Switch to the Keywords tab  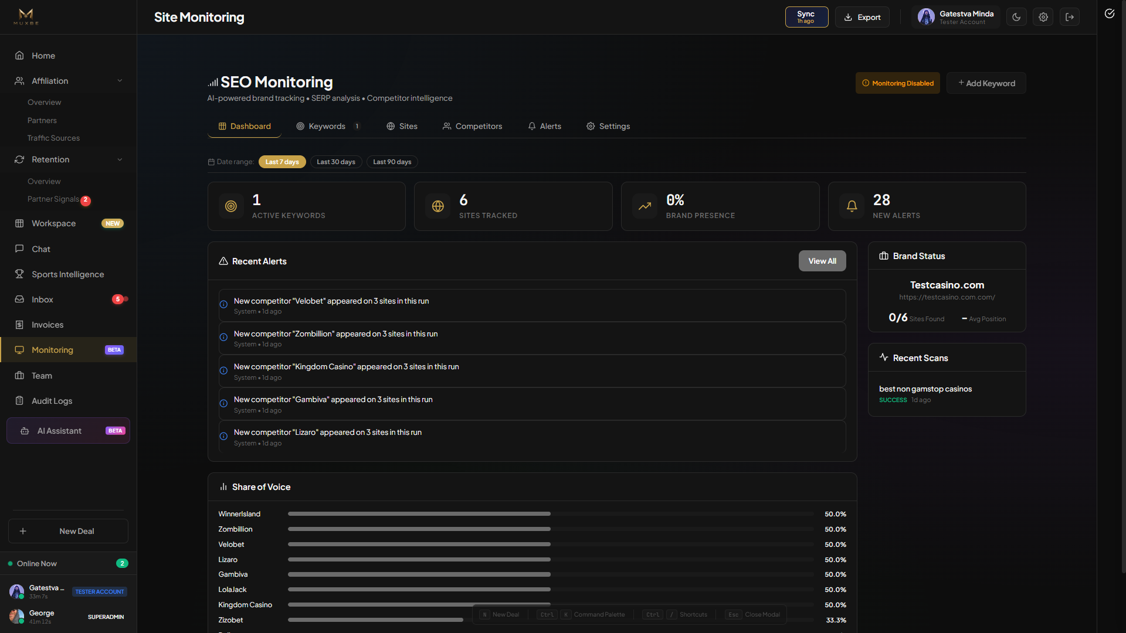click(x=328, y=126)
